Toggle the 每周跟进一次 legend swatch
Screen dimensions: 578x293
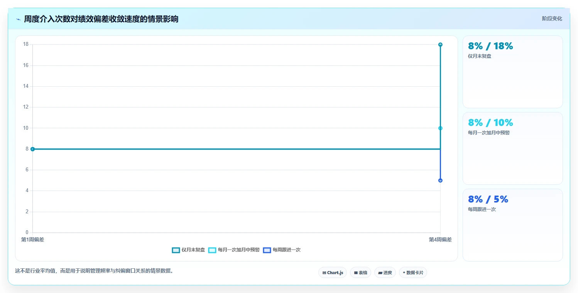point(267,250)
